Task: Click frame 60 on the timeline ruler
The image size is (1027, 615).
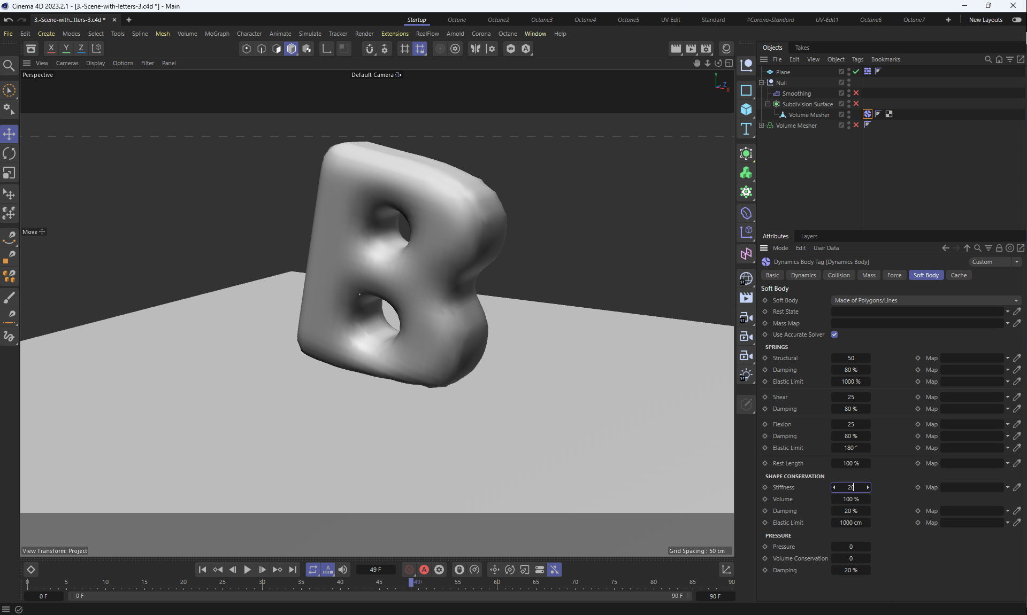Action: 497,583
